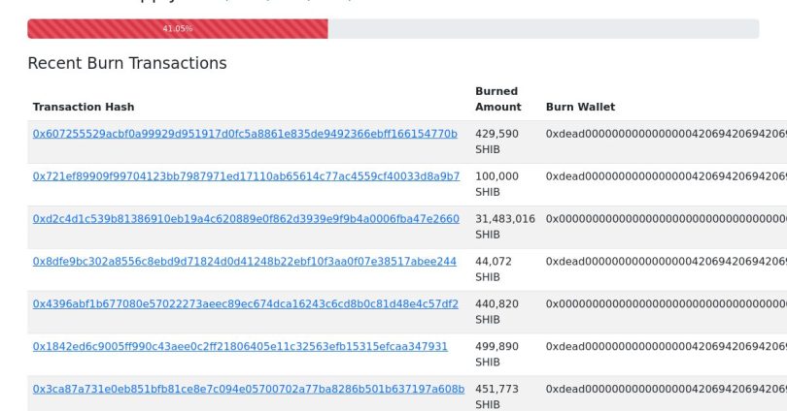Click the red 41.05% progress bar

[178, 29]
